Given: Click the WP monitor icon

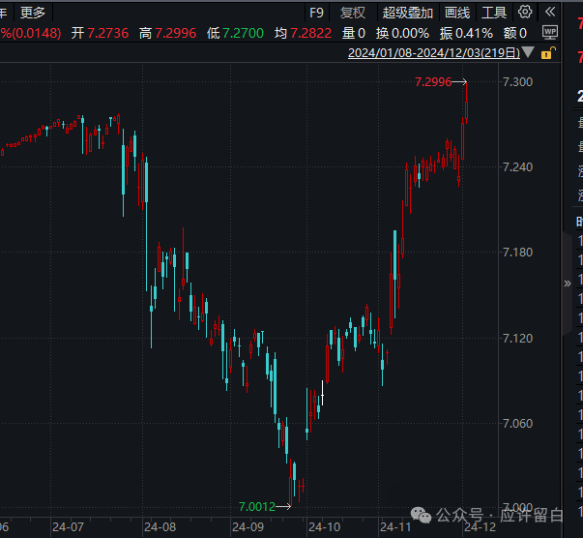Looking at the screenshot, I should tap(550, 33).
